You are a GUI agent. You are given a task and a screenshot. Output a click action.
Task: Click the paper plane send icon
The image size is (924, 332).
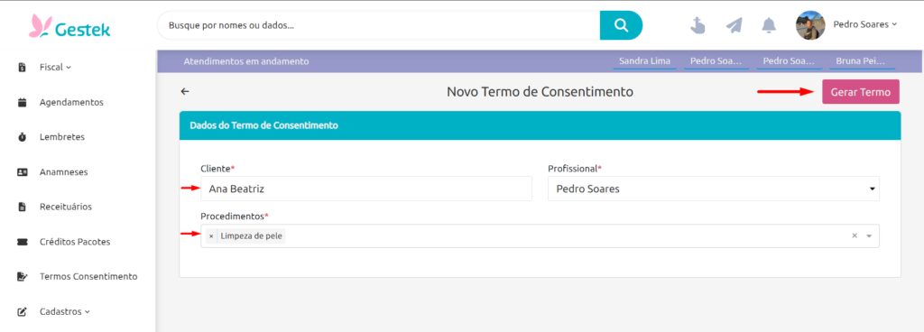(734, 25)
